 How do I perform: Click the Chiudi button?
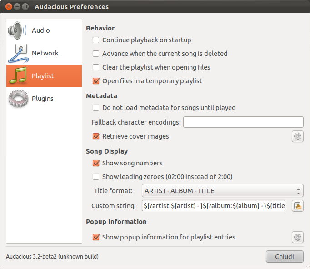pos(285,257)
